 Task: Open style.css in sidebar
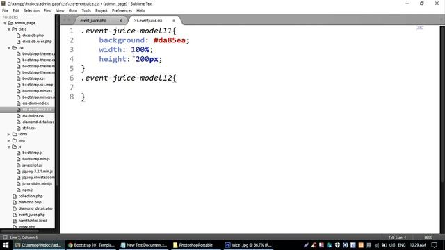pos(29,128)
